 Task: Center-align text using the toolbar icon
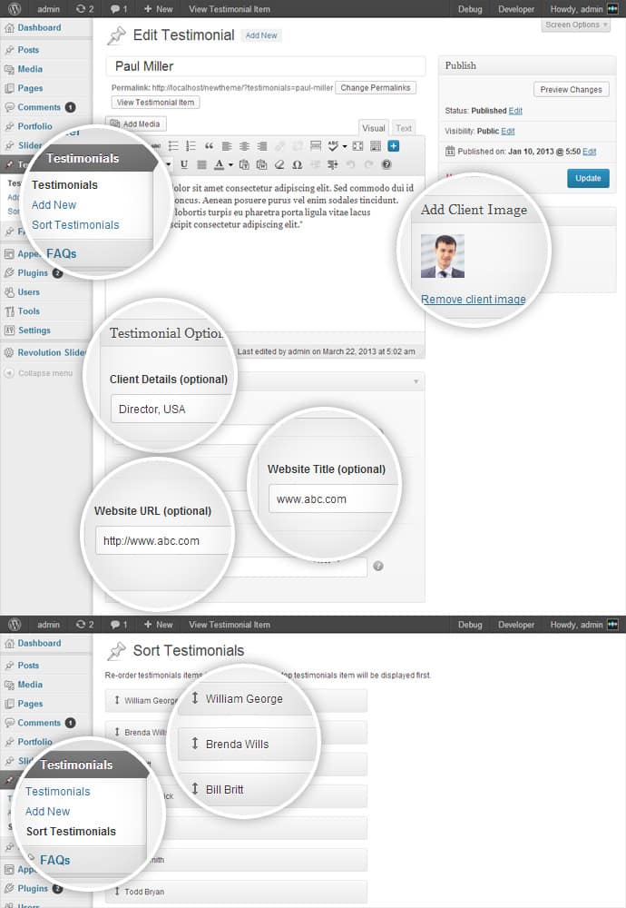(x=244, y=146)
